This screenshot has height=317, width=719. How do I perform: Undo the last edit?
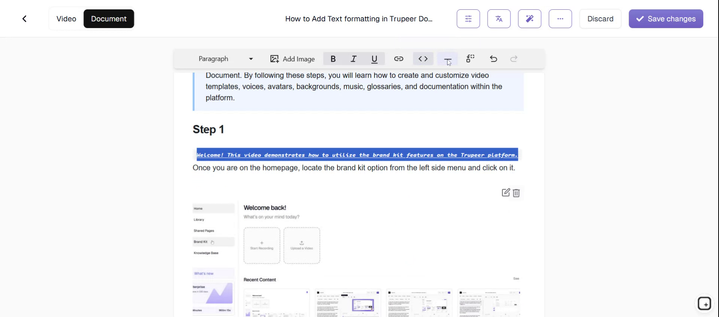(494, 59)
